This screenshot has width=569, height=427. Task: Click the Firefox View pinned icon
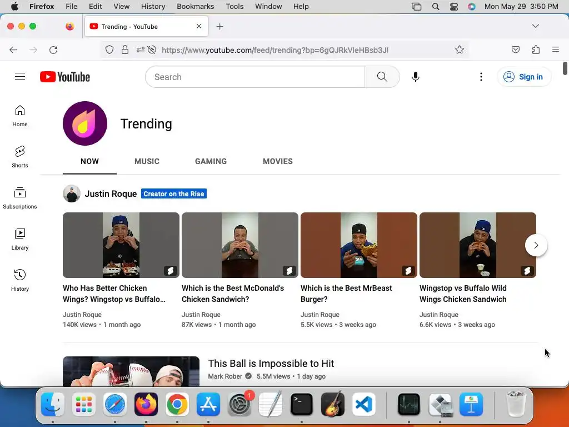pyautogui.click(x=70, y=26)
